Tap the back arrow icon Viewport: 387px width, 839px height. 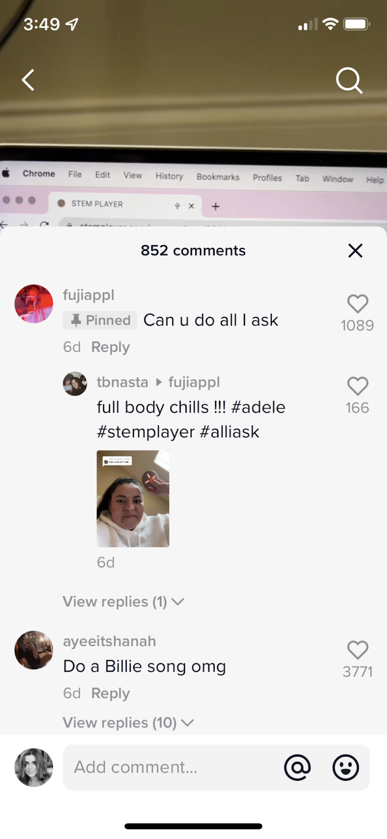click(x=28, y=80)
